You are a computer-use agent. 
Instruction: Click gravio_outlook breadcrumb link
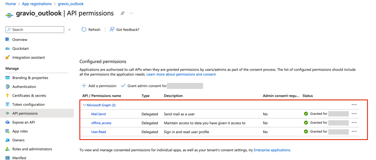pos(71,4)
